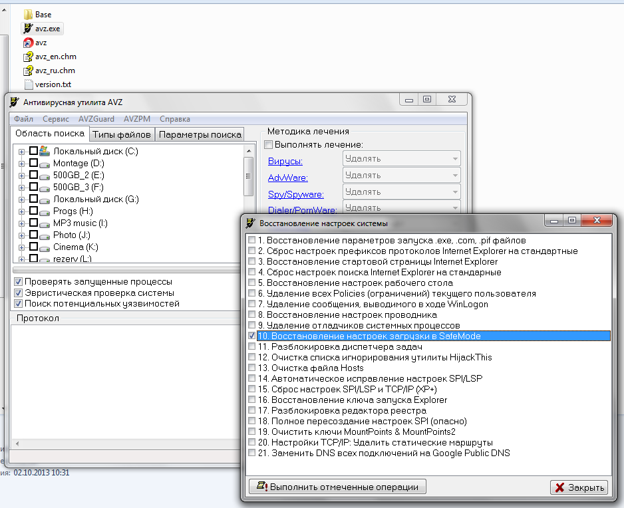This screenshot has width=624, height=508.
Task: Click the AVZ main window title icon
Action: pyautogui.click(x=13, y=102)
